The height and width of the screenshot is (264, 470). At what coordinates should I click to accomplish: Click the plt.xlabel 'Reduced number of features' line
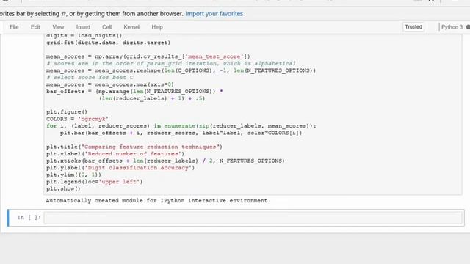115,153
